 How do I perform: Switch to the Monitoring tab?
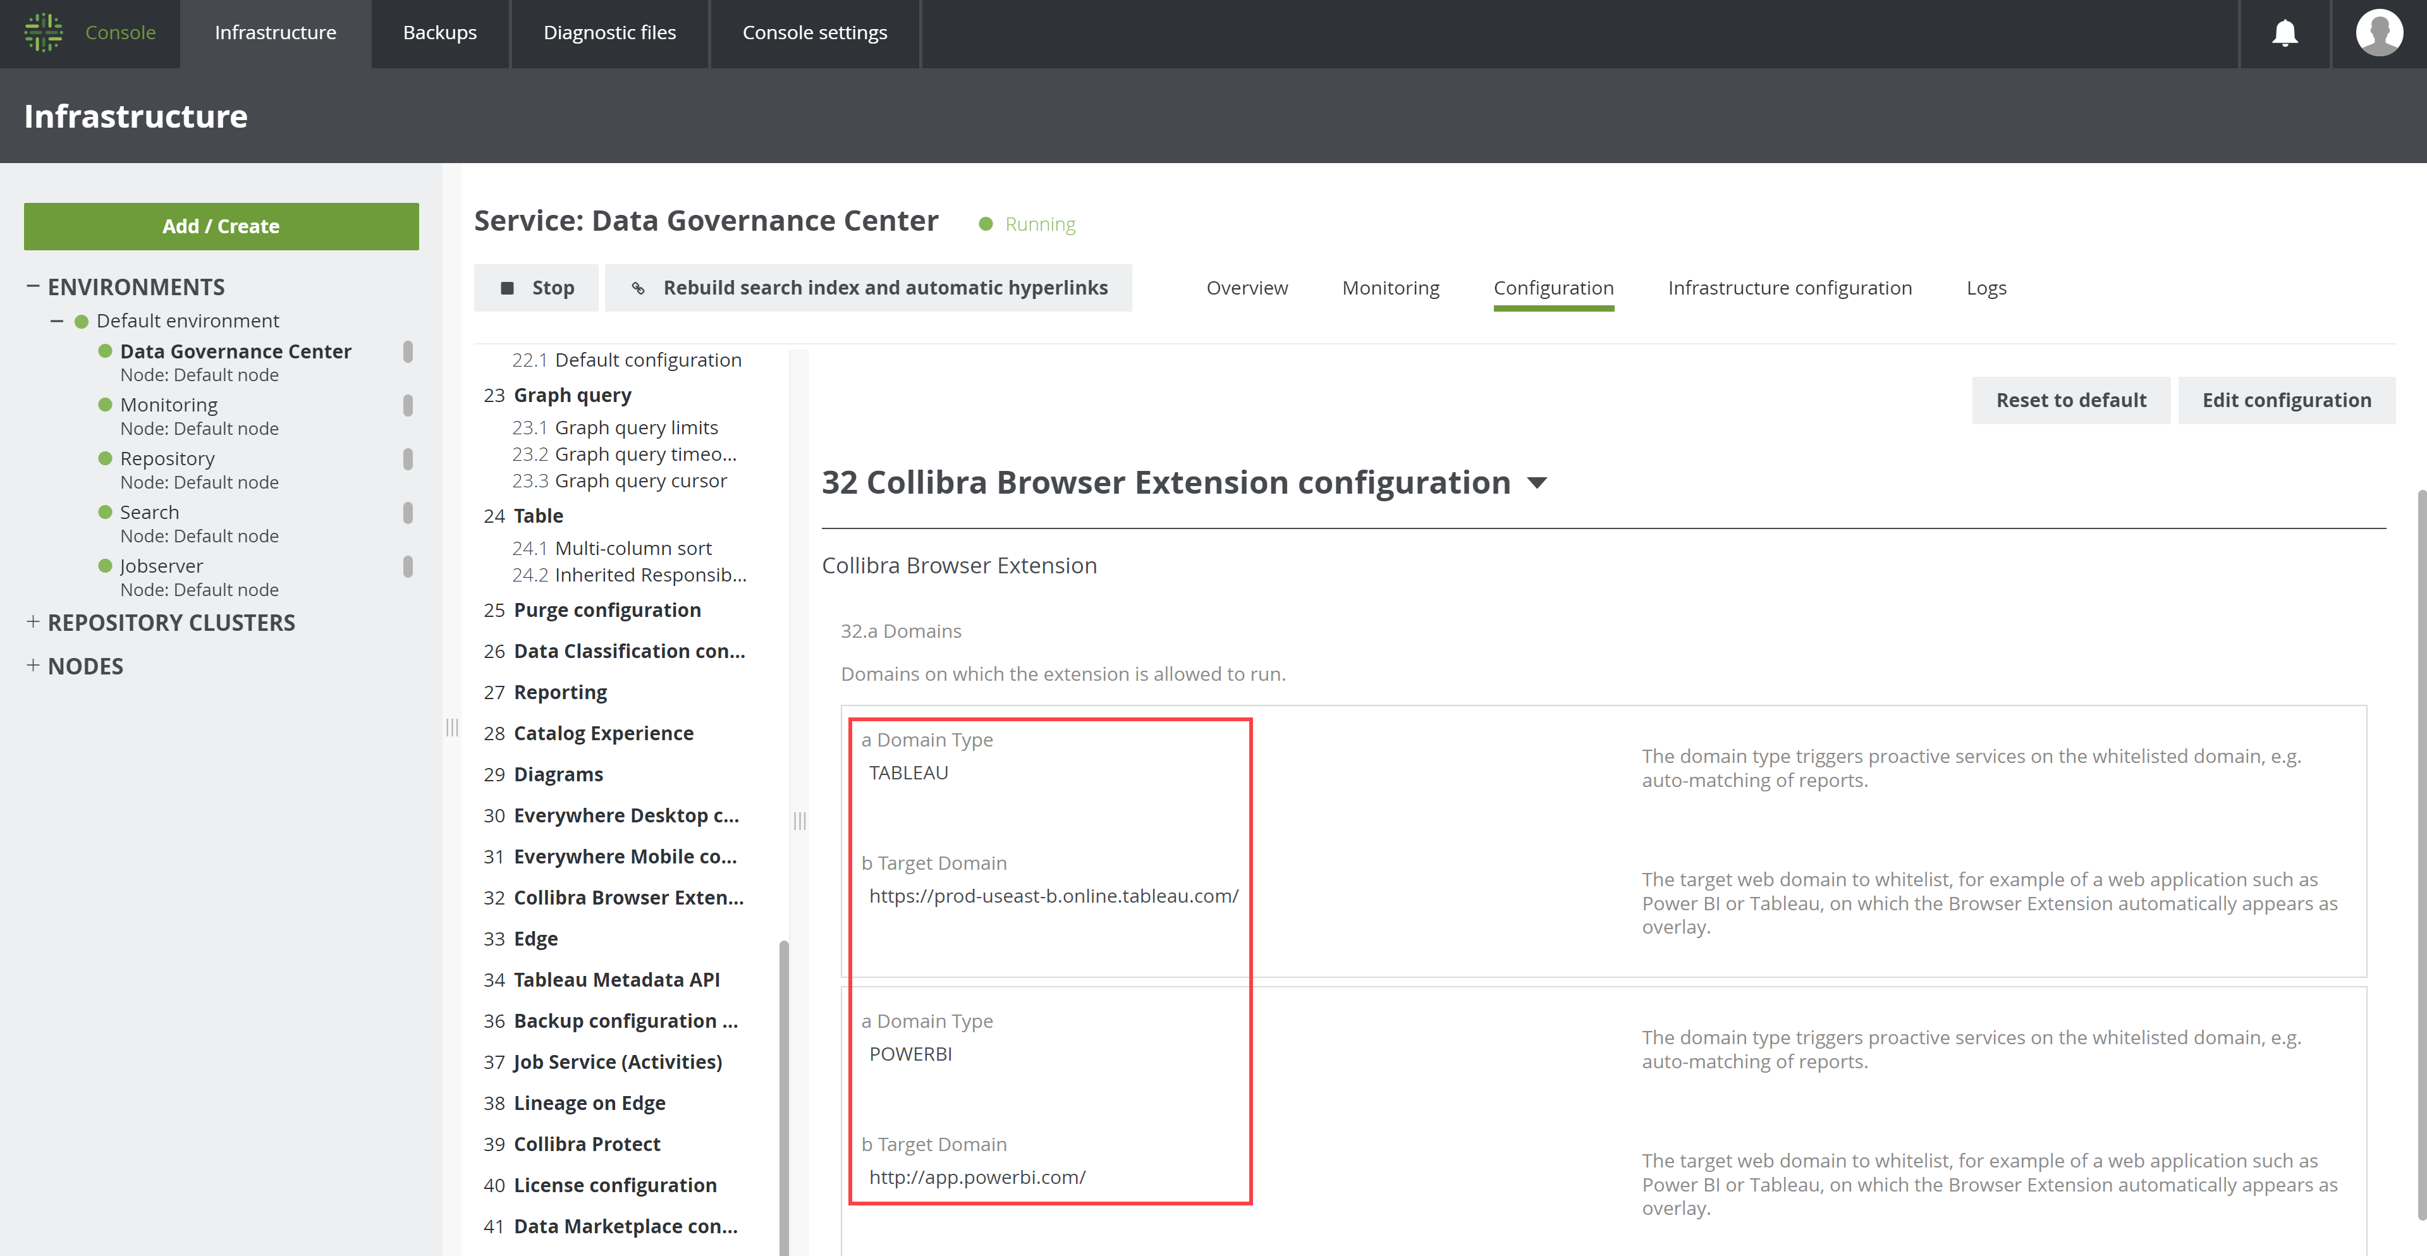click(1391, 288)
